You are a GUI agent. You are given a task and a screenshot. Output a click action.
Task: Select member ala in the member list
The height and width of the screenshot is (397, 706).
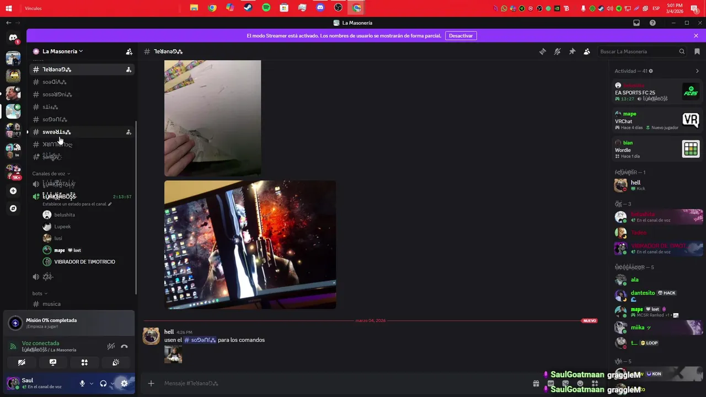click(657, 280)
